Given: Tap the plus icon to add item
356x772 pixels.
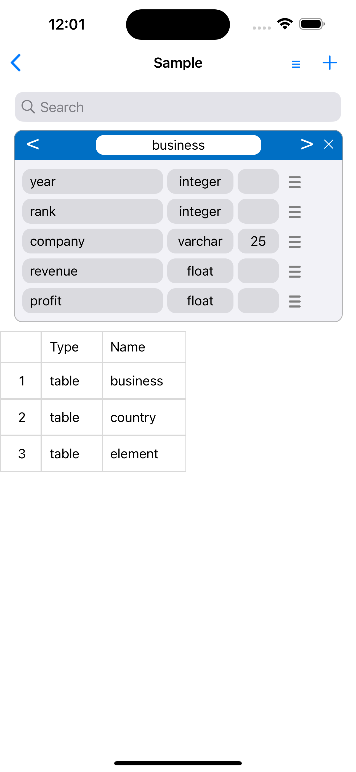Looking at the screenshot, I should click(330, 63).
